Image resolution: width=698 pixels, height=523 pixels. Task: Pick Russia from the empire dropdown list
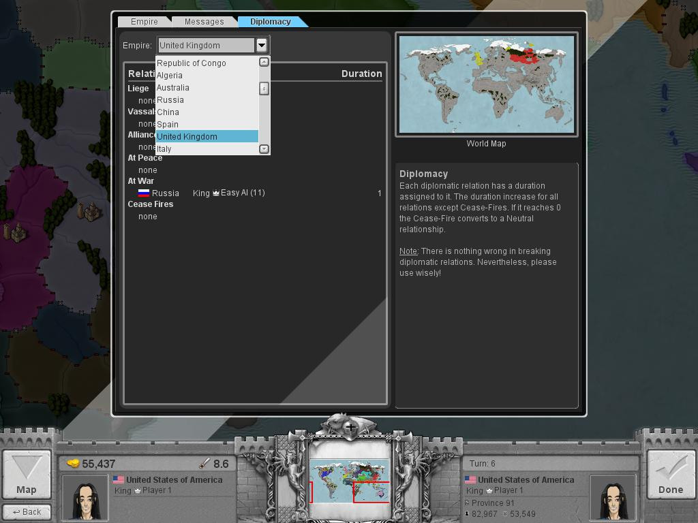(x=207, y=99)
